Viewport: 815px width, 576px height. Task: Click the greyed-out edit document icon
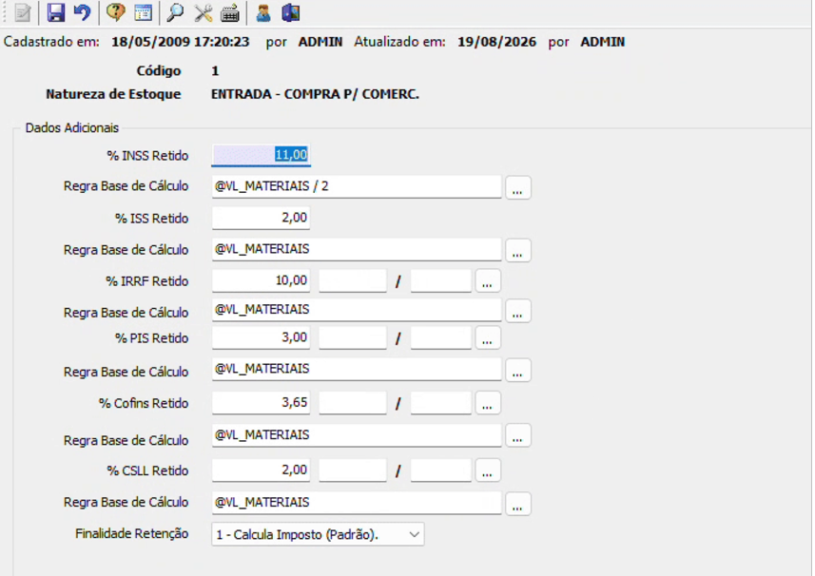[23, 12]
